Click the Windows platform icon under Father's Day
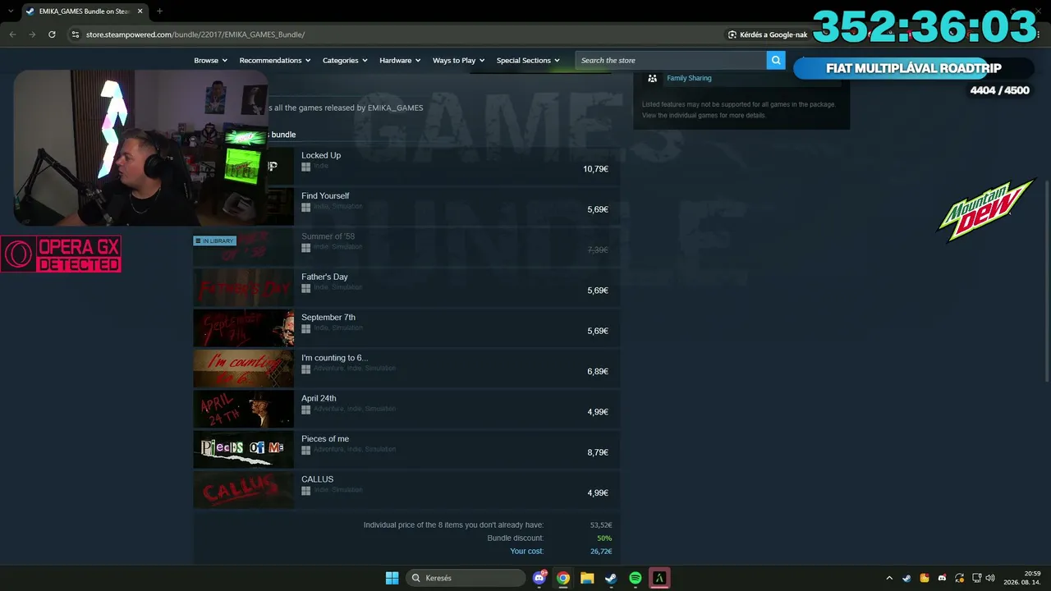Screen dimensions: 1051x591 [x=305, y=288]
